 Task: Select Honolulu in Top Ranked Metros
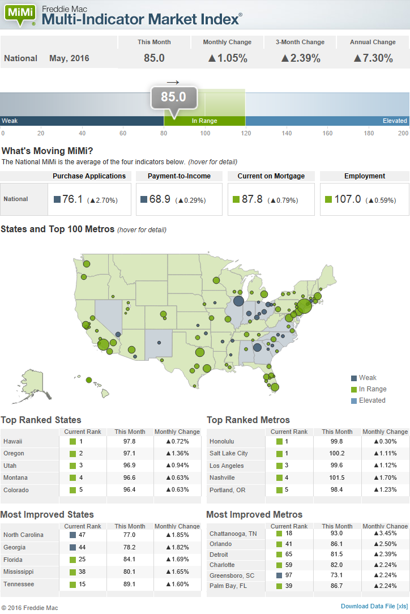click(222, 441)
